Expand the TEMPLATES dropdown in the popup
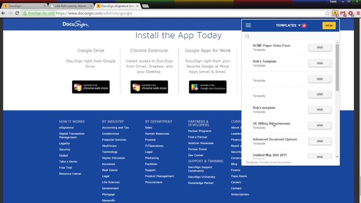 coord(288,25)
